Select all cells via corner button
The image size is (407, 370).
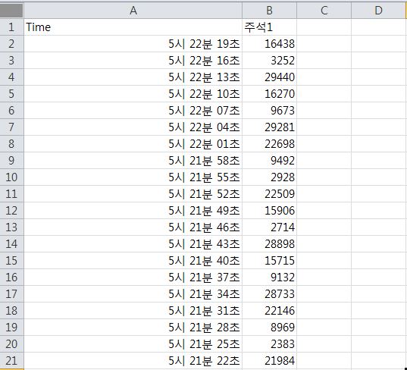coord(11,10)
